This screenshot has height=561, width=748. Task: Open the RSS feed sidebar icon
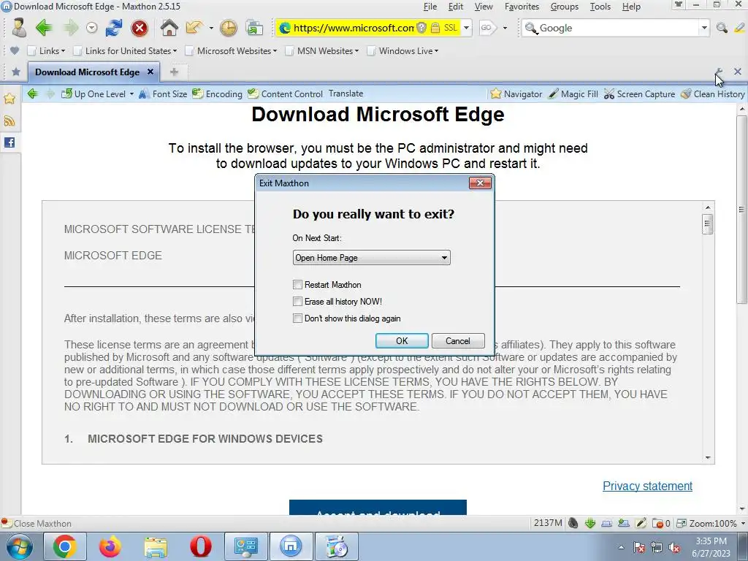[9, 121]
